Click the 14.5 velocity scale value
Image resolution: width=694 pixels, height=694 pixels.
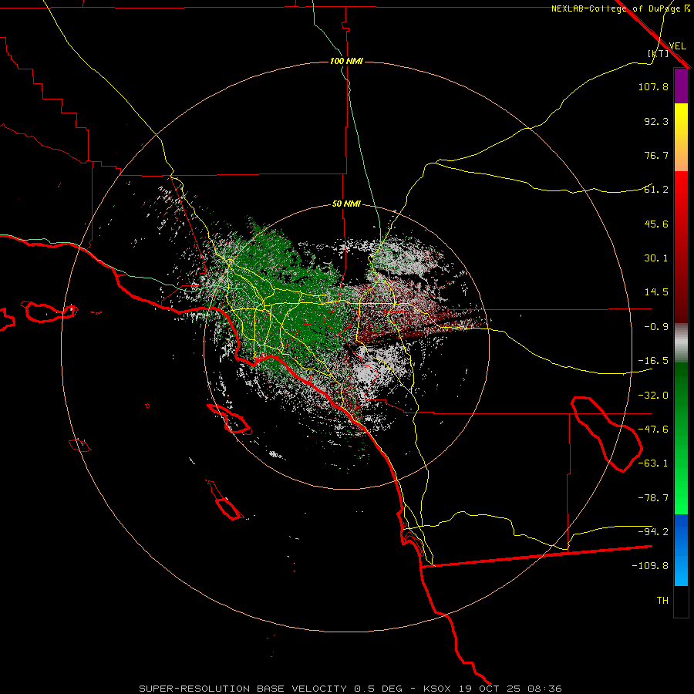tap(656, 292)
